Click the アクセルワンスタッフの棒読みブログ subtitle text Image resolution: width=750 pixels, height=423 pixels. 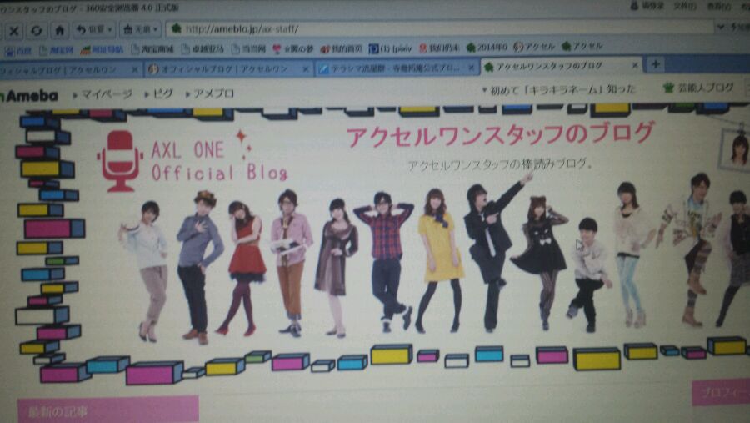tap(500, 164)
